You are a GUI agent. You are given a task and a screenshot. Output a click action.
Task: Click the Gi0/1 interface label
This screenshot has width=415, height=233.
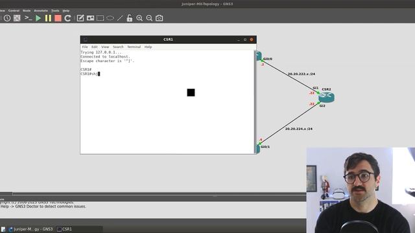265,147
